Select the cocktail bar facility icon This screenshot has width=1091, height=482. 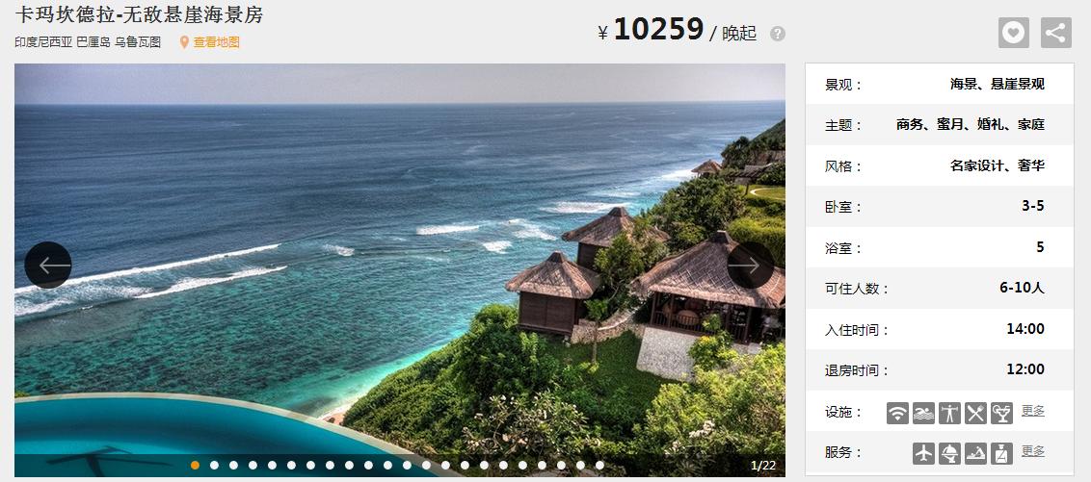pos(1001,413)
